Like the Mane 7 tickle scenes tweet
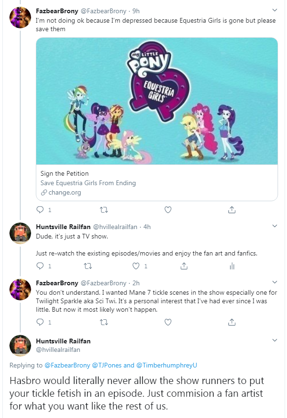Screen dimensions: 287x418 (168, 322)
